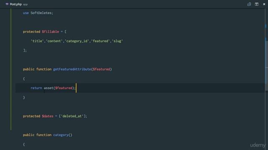Click the '$dates' variable
This screenshot has width=268, height=150.
pyautogui.click(x=48, y=116)
